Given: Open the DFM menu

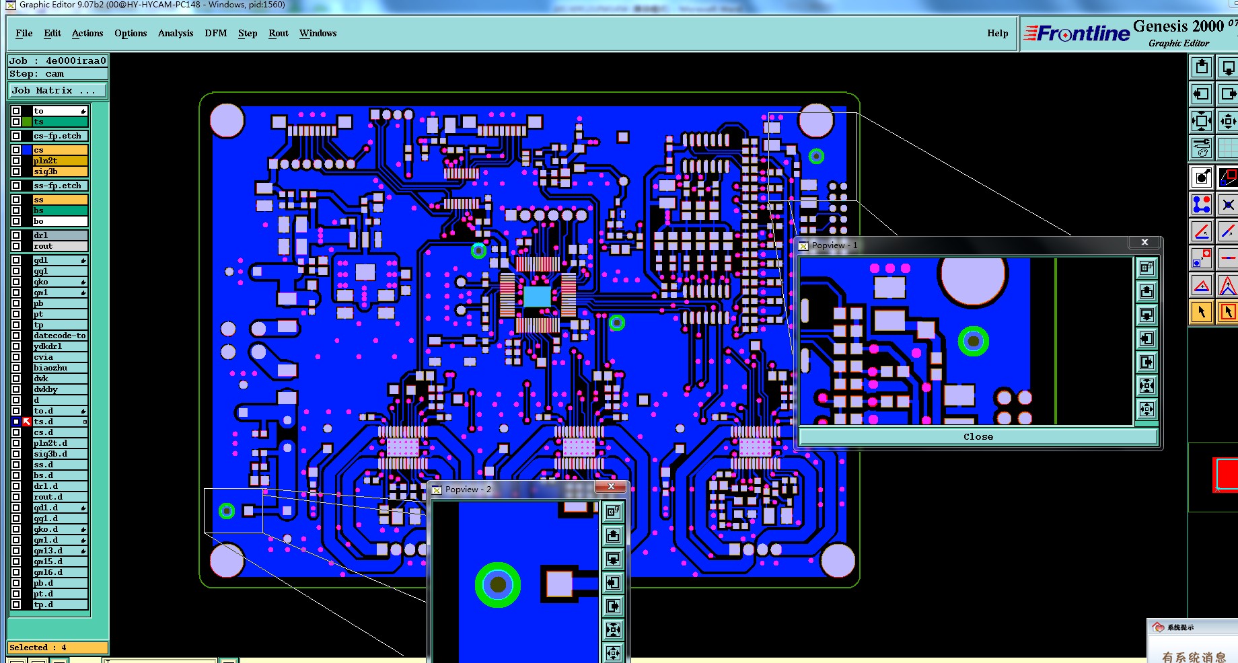Looking at the screenshot, I should (216, 33).
